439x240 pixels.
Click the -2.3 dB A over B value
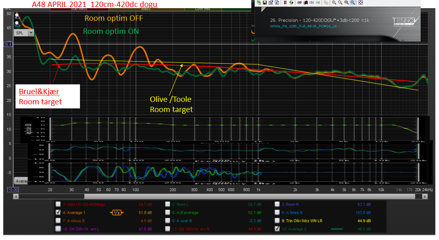[x=255, y=221]
